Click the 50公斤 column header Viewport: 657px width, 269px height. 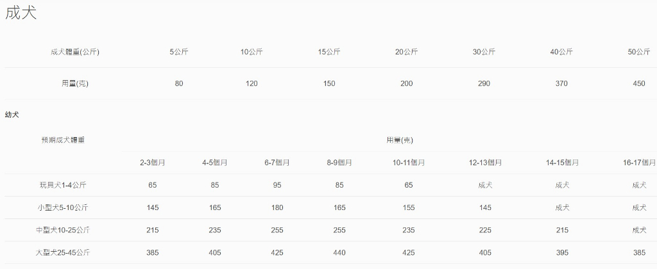(638, 52)
